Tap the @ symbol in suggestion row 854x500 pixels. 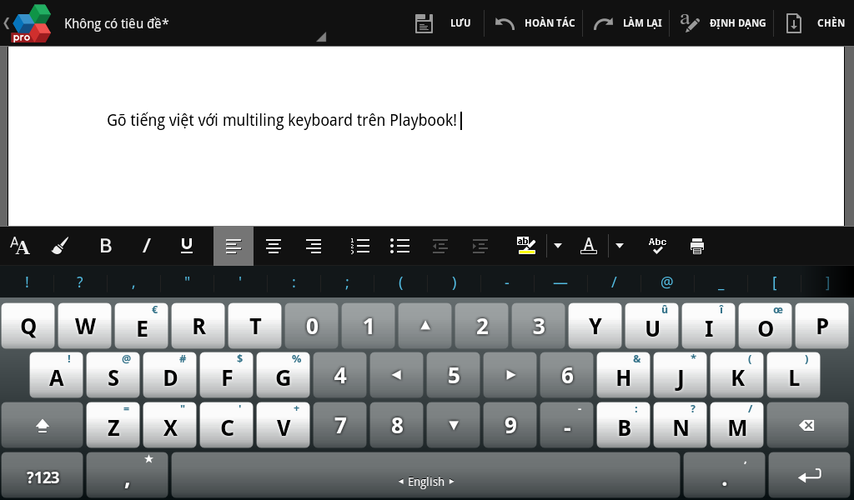(x=667, y=282)
